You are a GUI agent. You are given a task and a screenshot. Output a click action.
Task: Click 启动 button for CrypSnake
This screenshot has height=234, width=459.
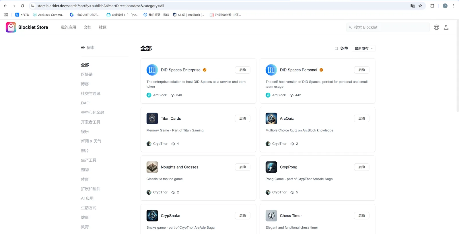click(x=243, y=216)
